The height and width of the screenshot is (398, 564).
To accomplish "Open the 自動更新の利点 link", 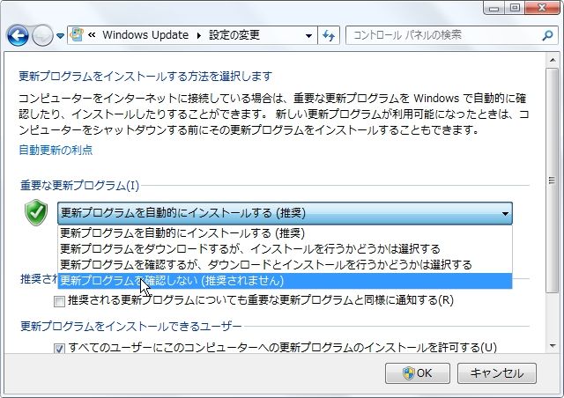I will click(56, 150).
